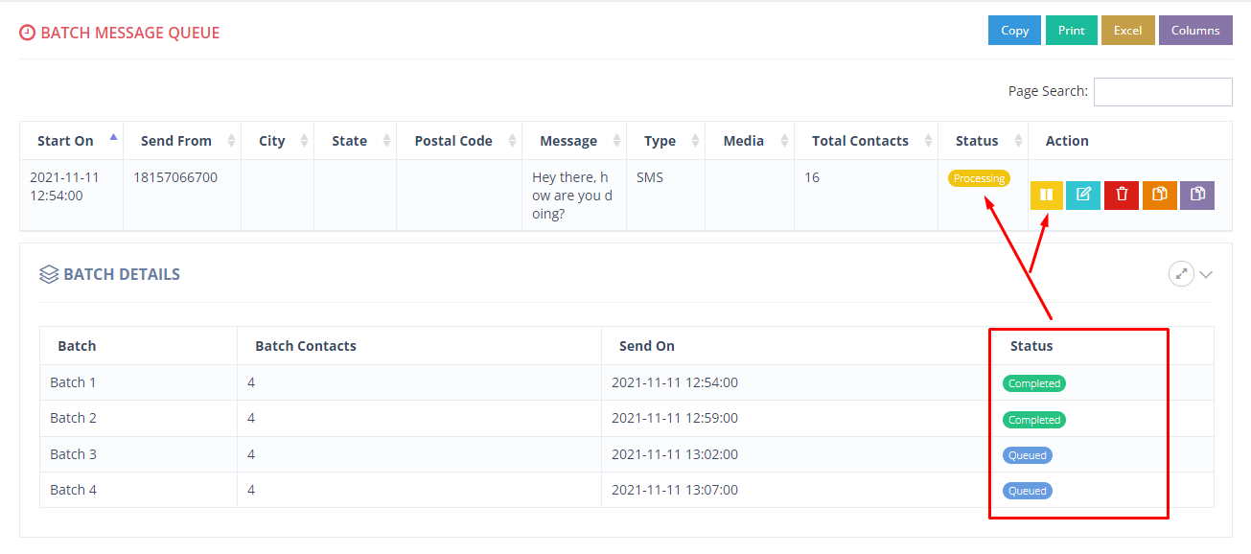1251x554 pixels.
Task: Click the clock icon beside Batch Message Queue
Action: (x=27, y=33)
